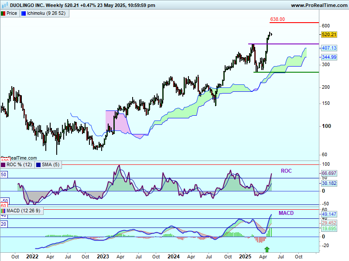Click the purple ROC text annotation
This screenshot has height=261, width=349.
click(x=286, y=171)
